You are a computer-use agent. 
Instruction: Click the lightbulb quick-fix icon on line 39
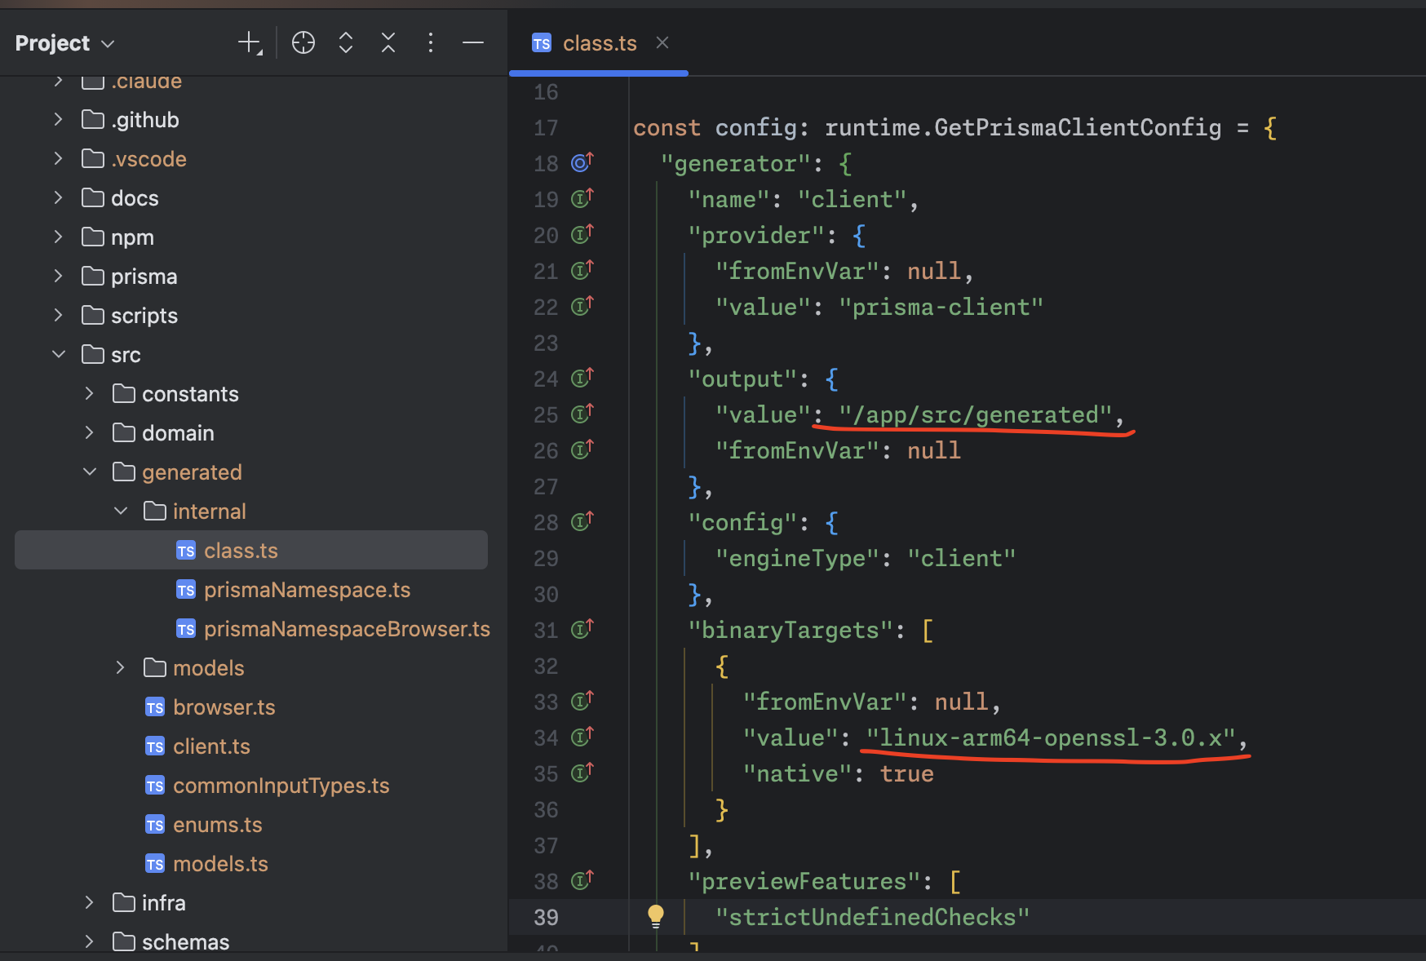point(656,915)
